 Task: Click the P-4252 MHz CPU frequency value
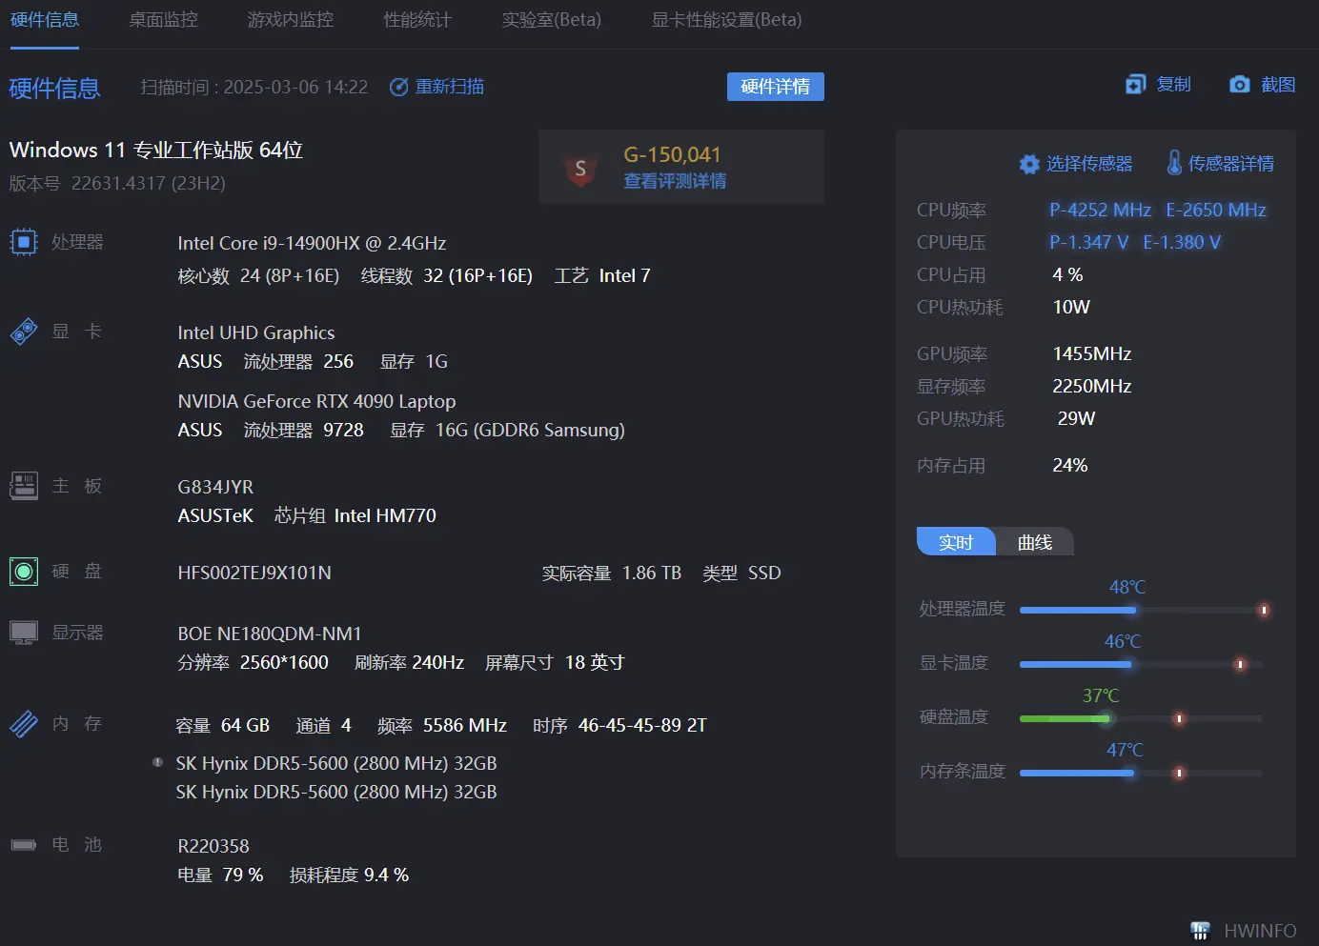pos(1101,210)
